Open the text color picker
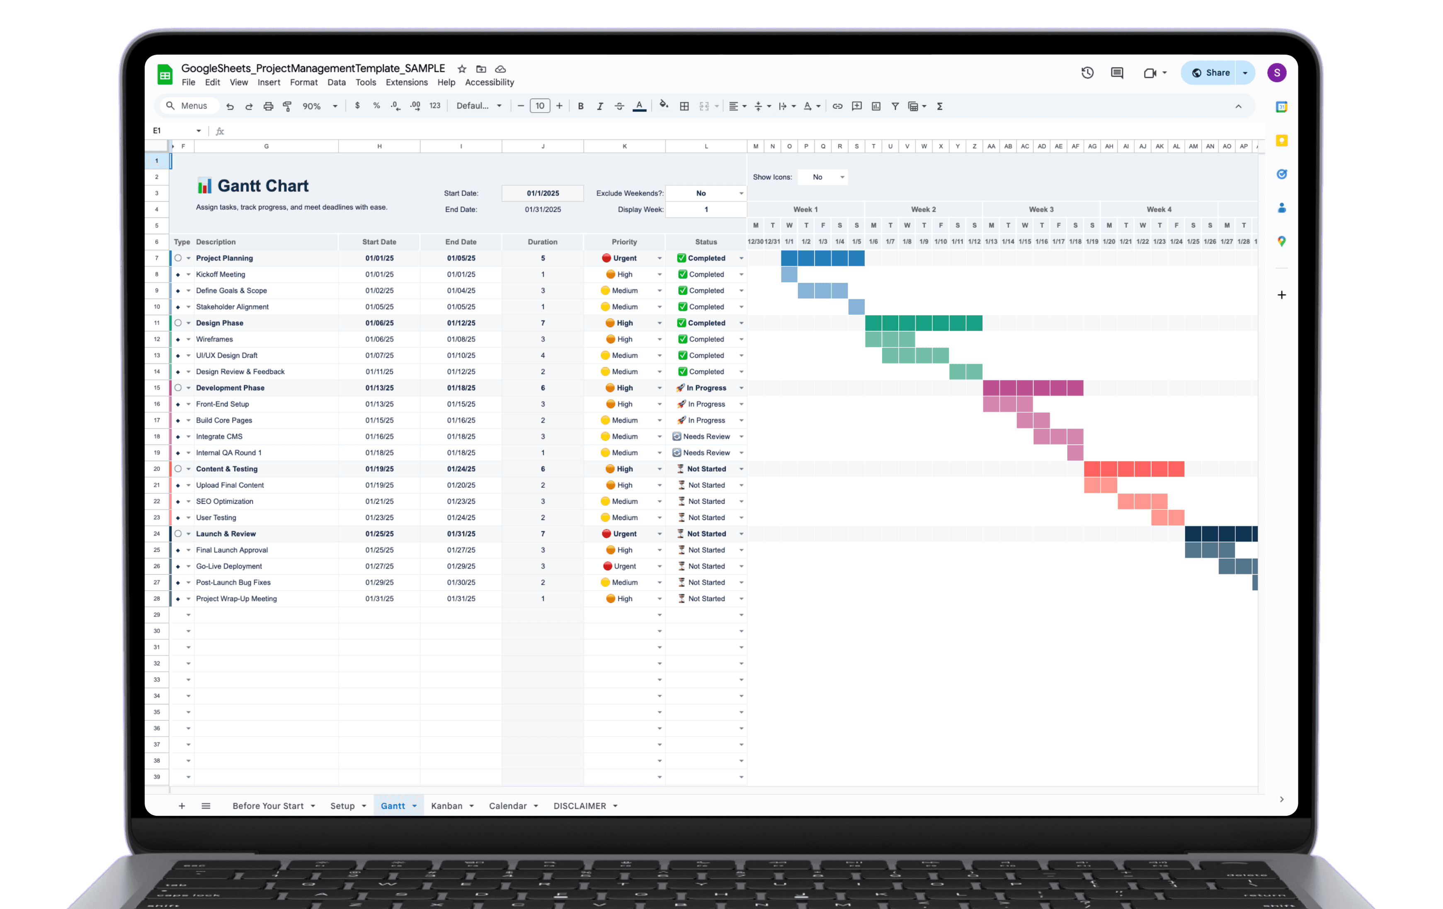Viewport: 1443px width, 909px height. click(x=639, y=106)
